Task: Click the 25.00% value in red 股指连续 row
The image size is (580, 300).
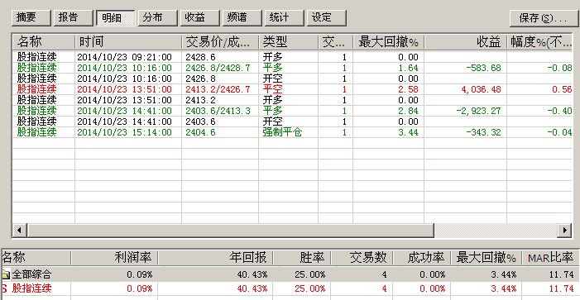Action: click(310, 288)
